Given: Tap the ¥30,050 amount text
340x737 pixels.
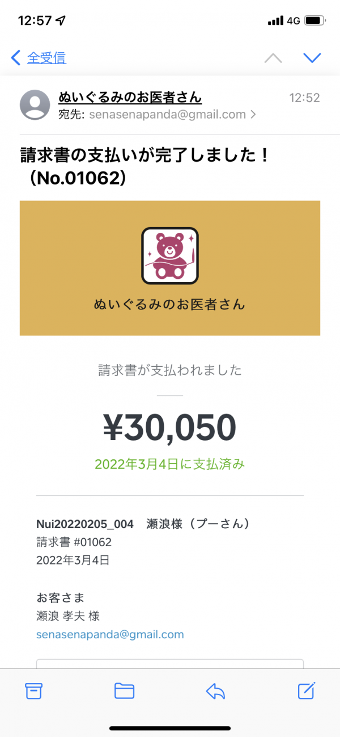Looking at the screenshot, I should click(x=169, y=427).
